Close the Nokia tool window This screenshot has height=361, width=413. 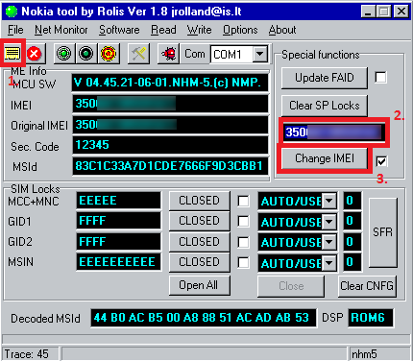tap(401, 12)
